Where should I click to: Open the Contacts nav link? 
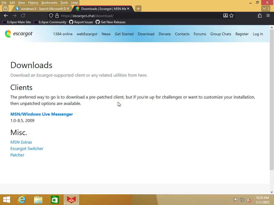(182, 34)
